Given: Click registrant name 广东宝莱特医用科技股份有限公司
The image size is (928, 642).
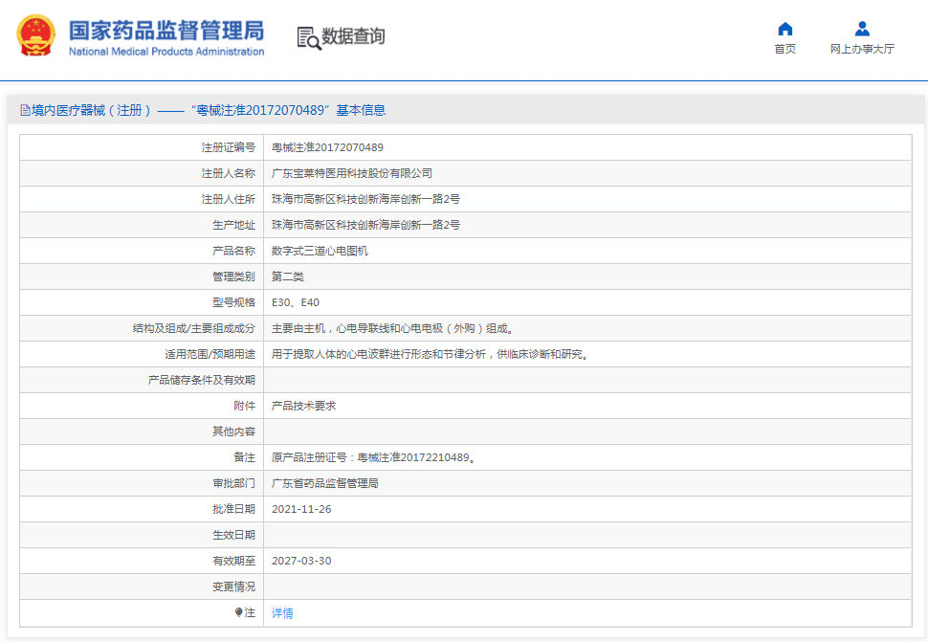Looking at the screenshot, I should [x=352, y=173].
